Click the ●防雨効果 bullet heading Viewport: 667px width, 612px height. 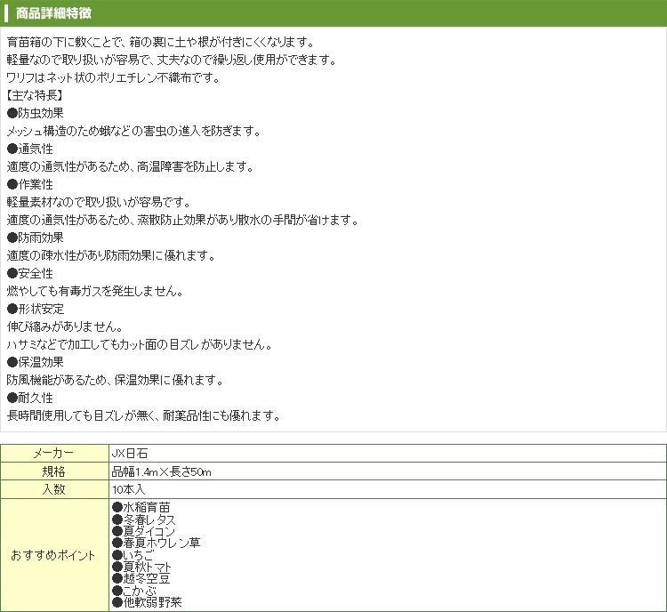coord(35,238)
